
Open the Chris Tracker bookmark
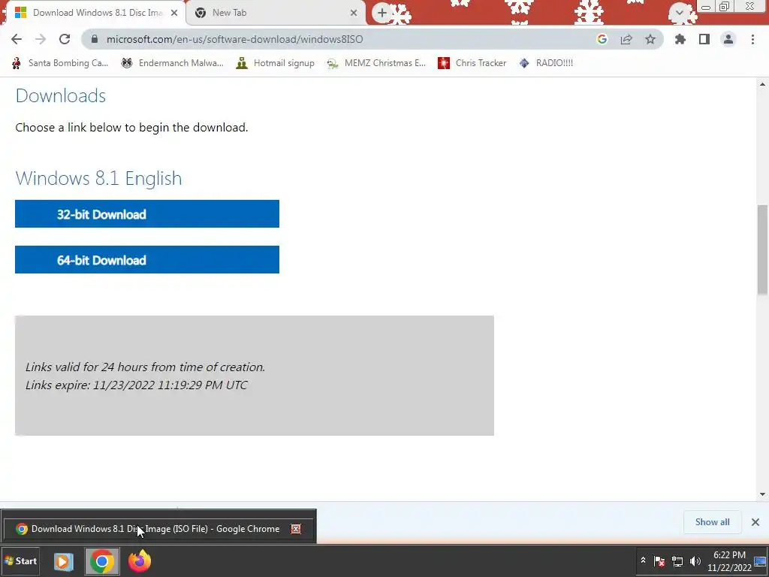click(x=472, y=63)
